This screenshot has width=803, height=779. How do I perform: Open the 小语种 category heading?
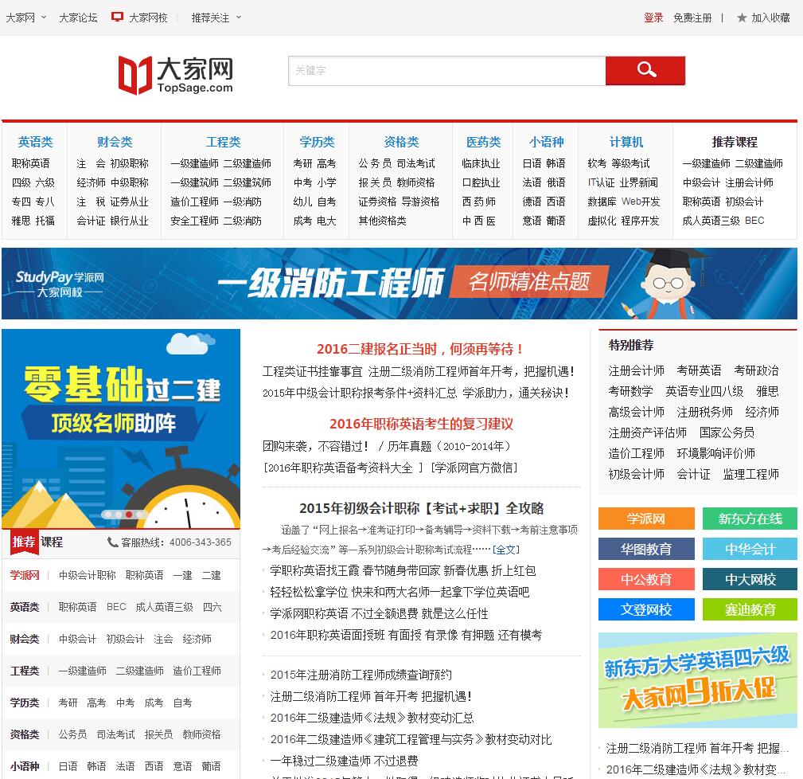pyautogui.click(x=547, y=142)
